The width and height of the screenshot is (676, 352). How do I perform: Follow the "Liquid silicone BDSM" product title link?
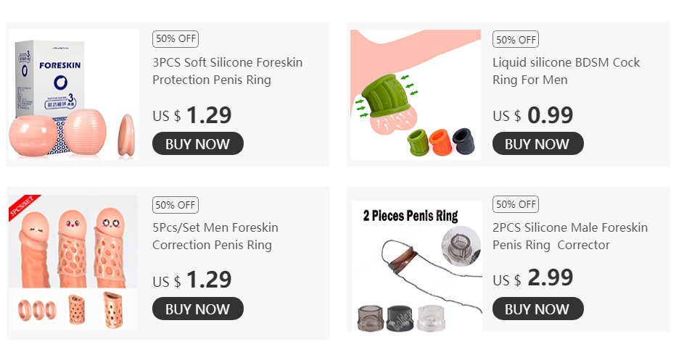(566, 71)
